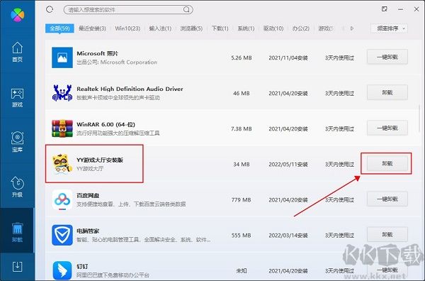
Task: Click 卸载 for YY游戏大厅安装版
Action: pyautogui.click(x=387, y=163)
